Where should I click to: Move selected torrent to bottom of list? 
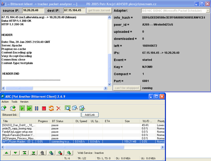click(33, 153)
